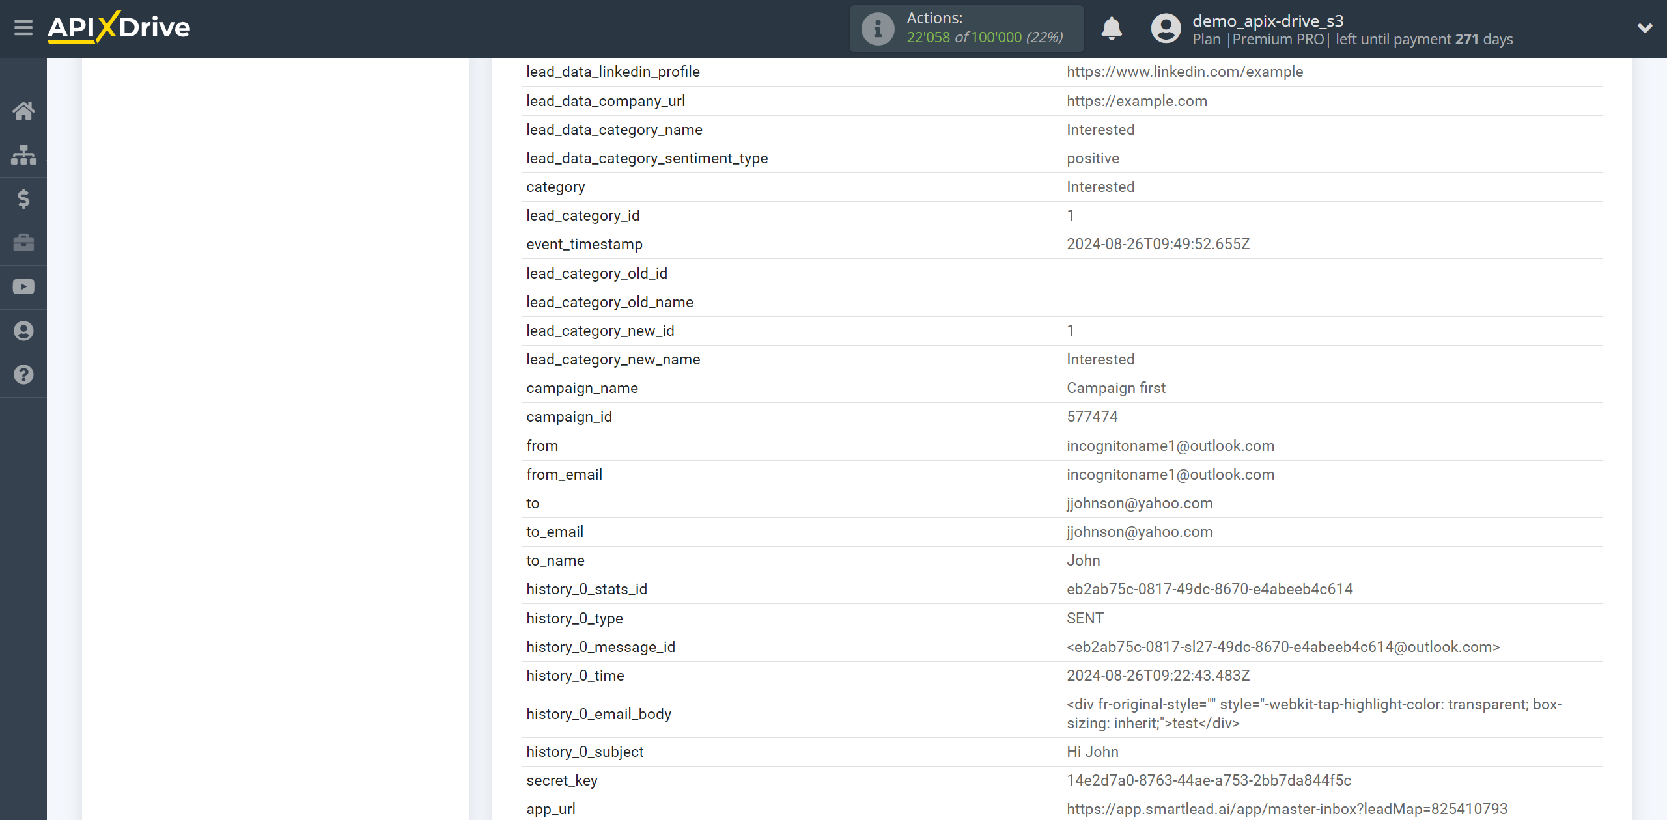The image size is (1667, 820).
Task: Select the lead_category_old_id label
Action: (596, 273)
